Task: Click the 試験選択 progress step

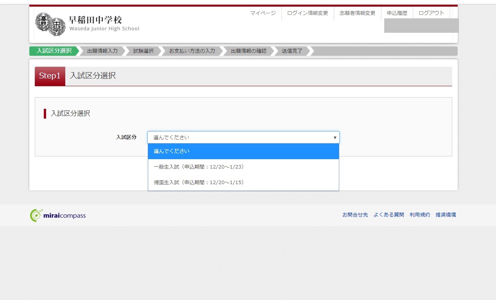Action: (143, 51)
